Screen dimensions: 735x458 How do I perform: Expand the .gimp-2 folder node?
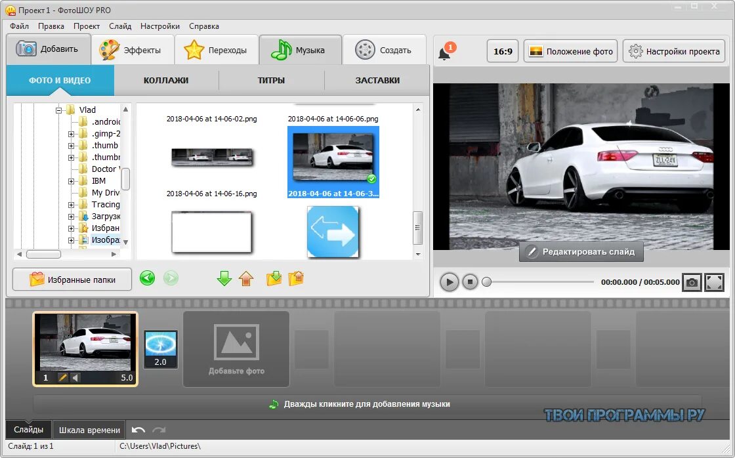click(71, 134)
